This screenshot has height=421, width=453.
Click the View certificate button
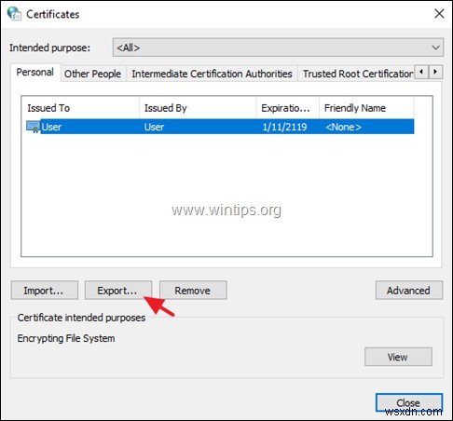[x=398, y=357]
